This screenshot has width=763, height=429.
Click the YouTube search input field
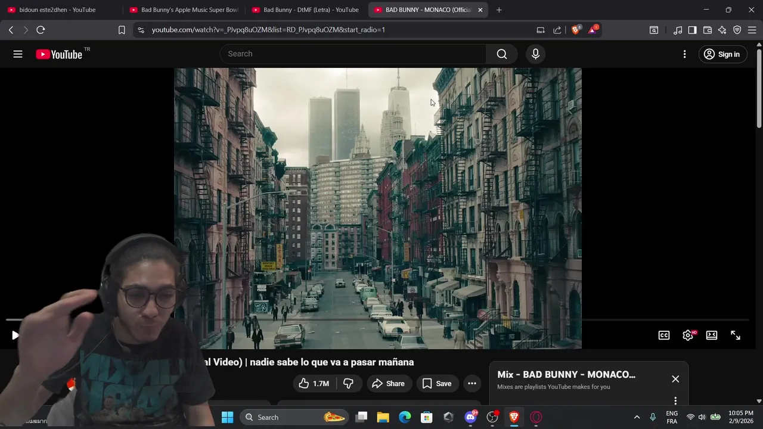353,54
